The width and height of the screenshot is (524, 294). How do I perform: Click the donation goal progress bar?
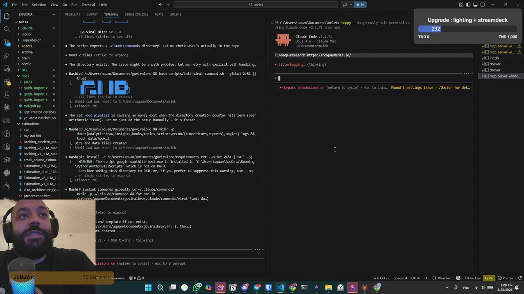[468, 29]
